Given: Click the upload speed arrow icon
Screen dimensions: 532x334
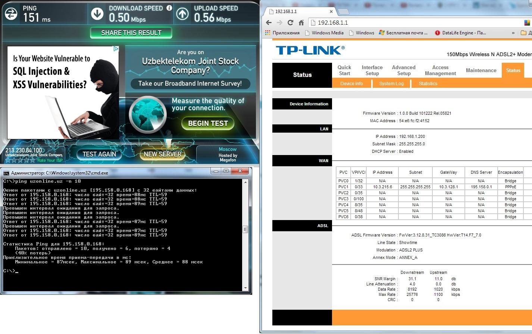Looking at the screenshot, I should [182, 14].
